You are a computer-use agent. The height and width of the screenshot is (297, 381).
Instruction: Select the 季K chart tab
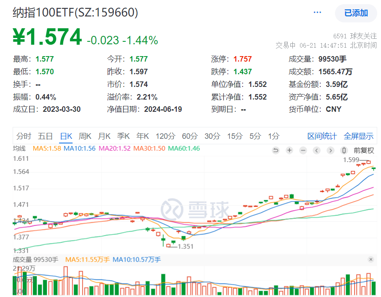124,136
